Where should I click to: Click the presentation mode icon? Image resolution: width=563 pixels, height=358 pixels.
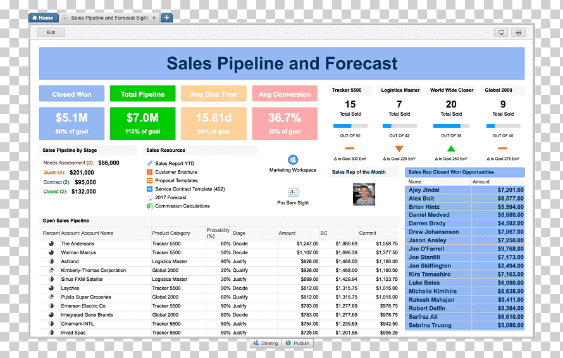pyautogui.click(x=501, y=32)
